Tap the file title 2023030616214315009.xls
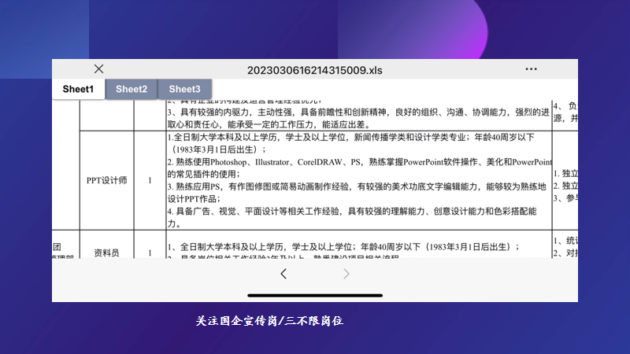Image resolution: width=630 pixels, height=354 pixels. 314,70
